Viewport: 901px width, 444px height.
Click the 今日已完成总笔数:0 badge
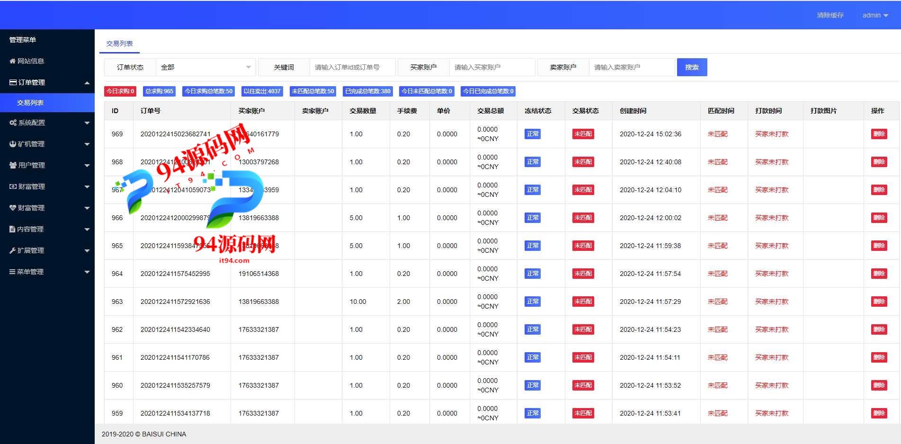(488, 91)
